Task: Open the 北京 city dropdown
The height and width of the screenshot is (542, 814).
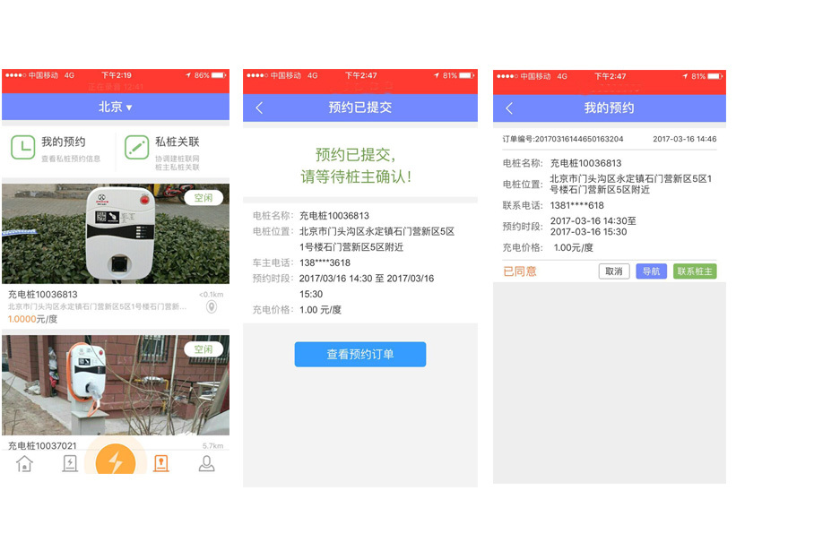Action: point(115,108)
